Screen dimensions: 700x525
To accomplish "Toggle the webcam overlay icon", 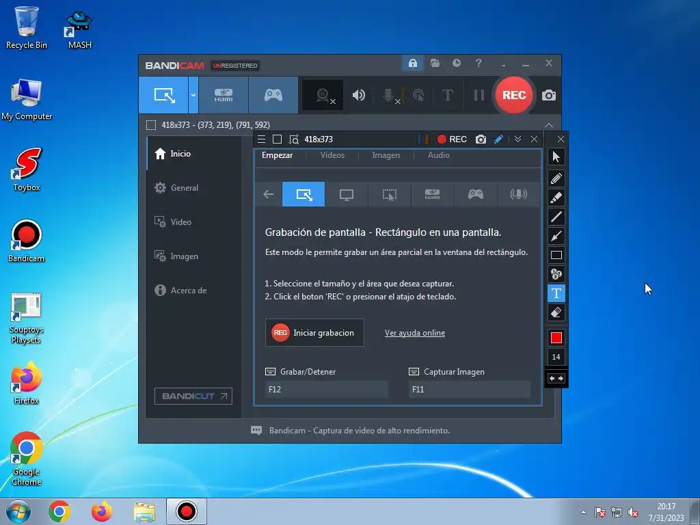I will (323, 95).
